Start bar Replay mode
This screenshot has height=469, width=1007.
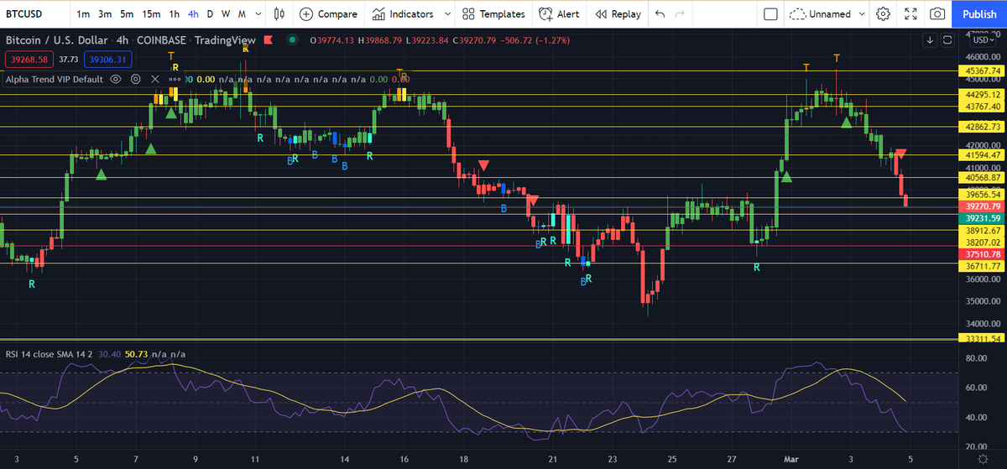click(618, 14)
